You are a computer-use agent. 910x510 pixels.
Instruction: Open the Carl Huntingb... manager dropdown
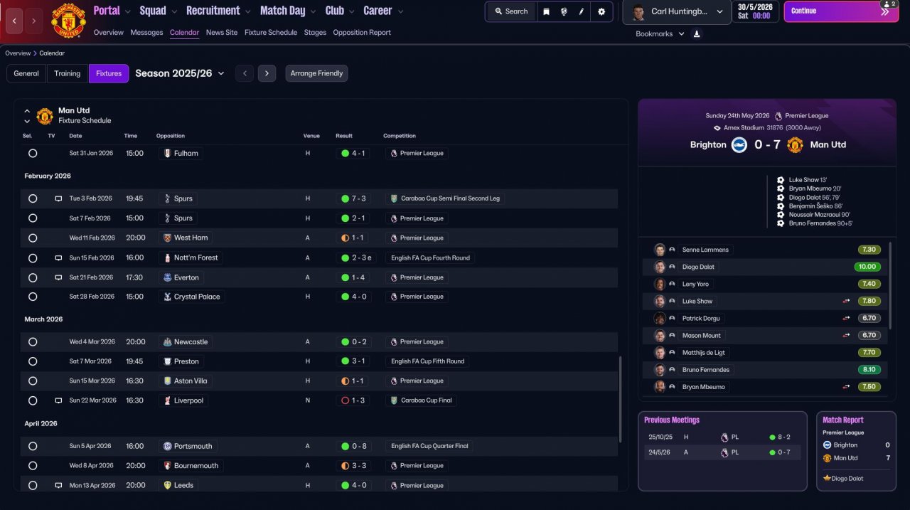[677, 12]
